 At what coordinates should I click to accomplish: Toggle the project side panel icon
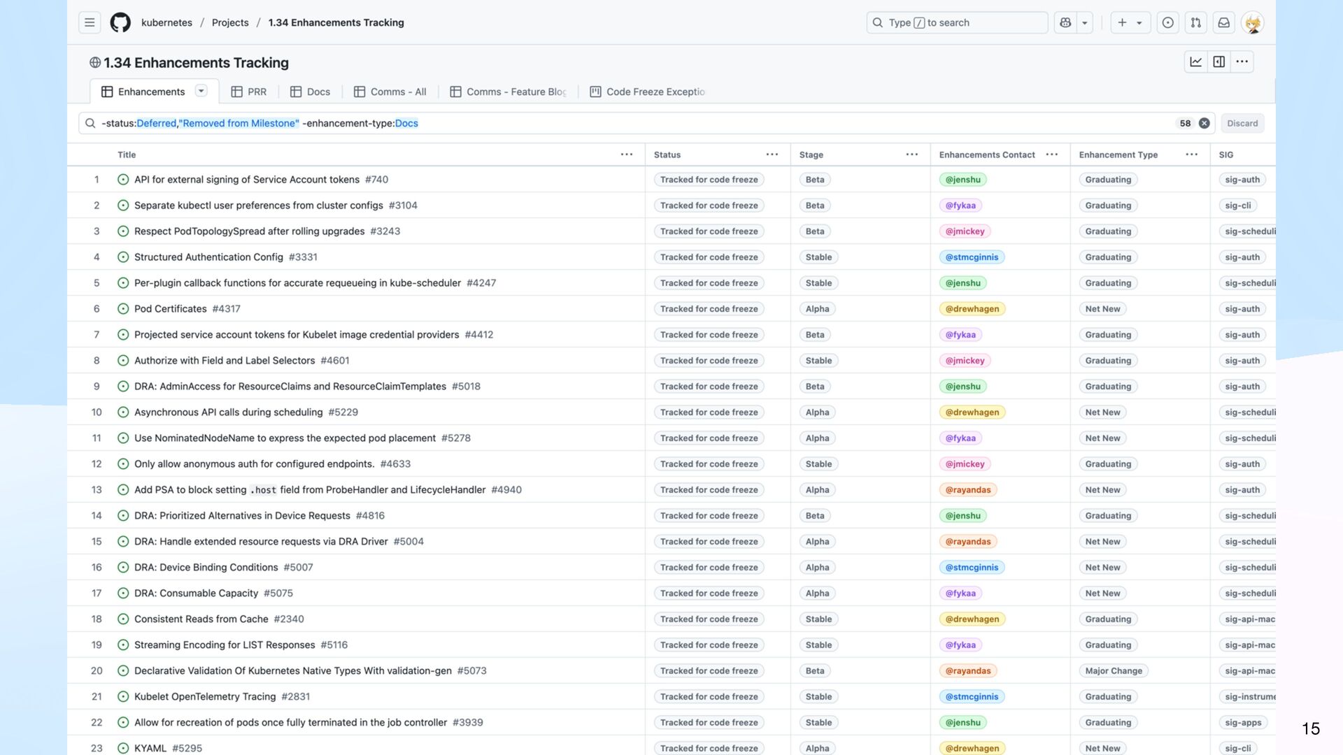coord(1219,62)
